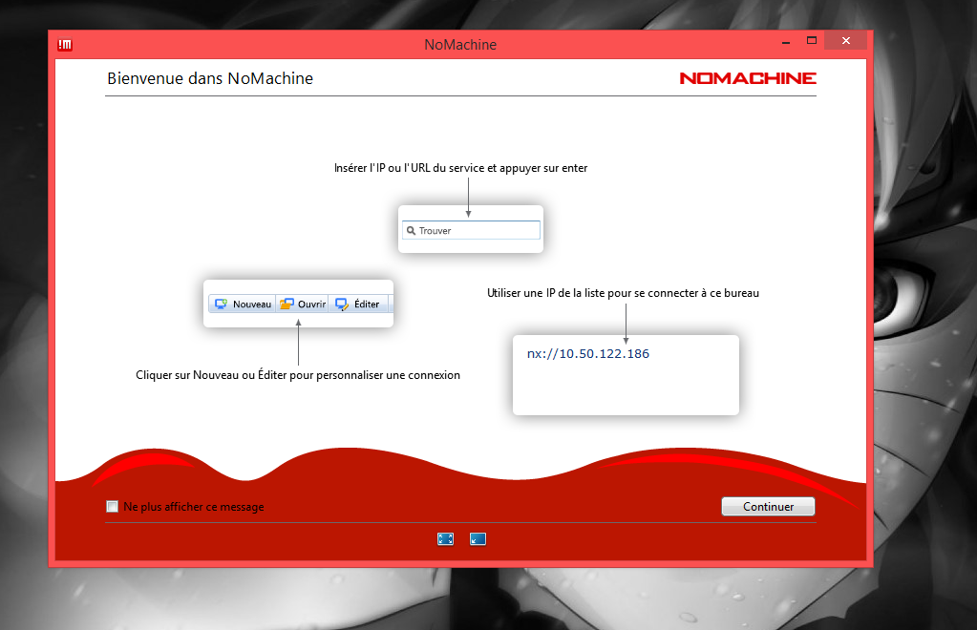Click the shrink window icon at bottom
Viewport: 977px width, 630px height.
(478, 538)
